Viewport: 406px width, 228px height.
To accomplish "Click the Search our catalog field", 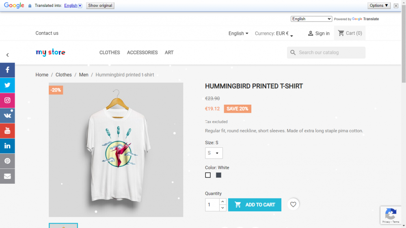I will click(x=326, y=52).
